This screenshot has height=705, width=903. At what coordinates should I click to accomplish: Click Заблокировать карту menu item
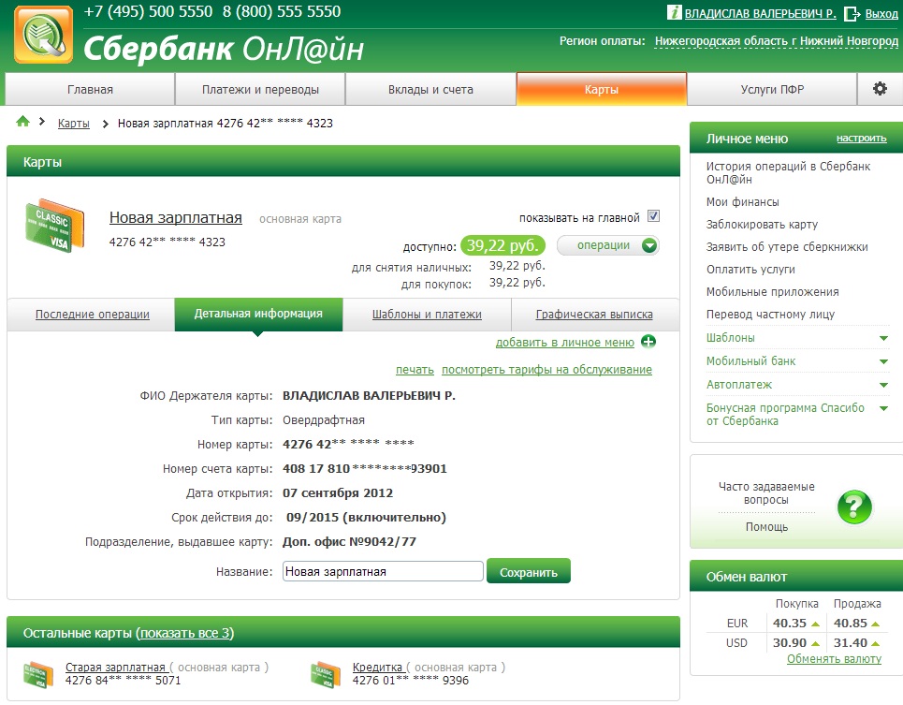(762, 225)
